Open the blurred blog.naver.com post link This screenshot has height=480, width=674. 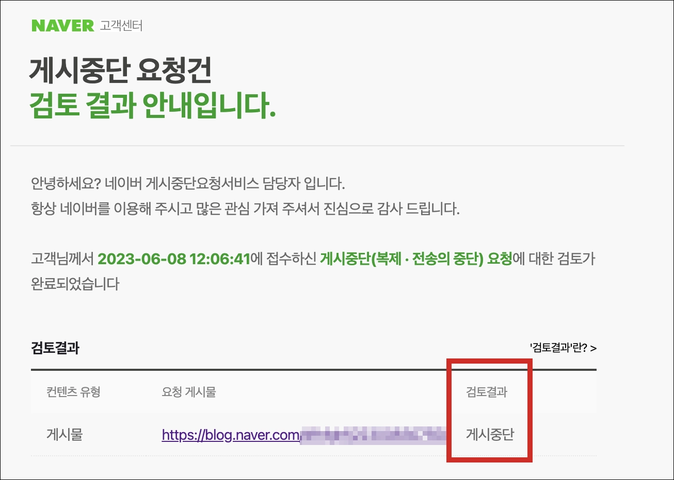coord(303,435)
